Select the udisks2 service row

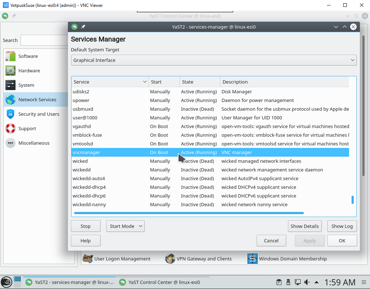pos(210,92)
